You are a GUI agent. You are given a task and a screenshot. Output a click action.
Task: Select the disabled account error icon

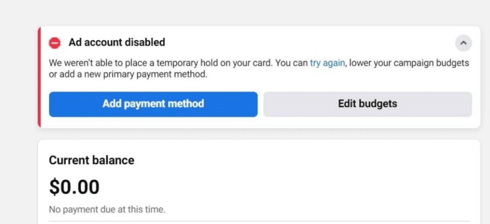tap(55, 43)
